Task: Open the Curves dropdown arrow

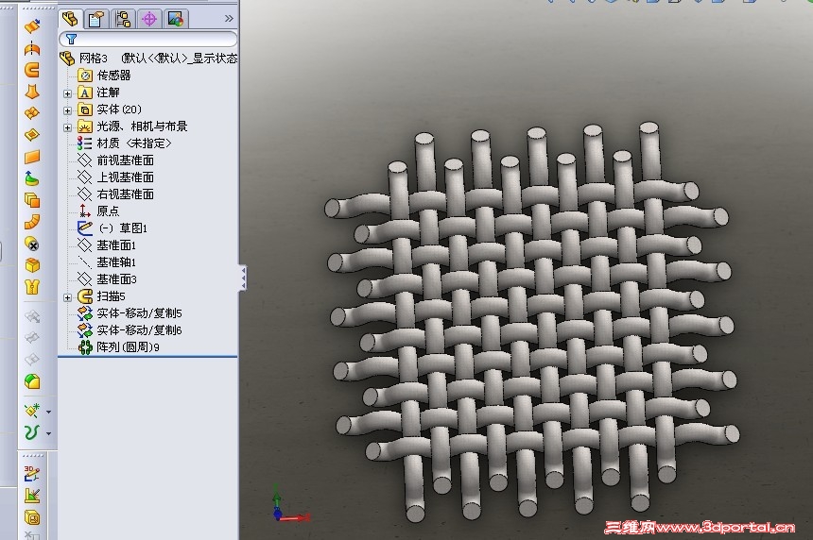Action: pos(49,434)
